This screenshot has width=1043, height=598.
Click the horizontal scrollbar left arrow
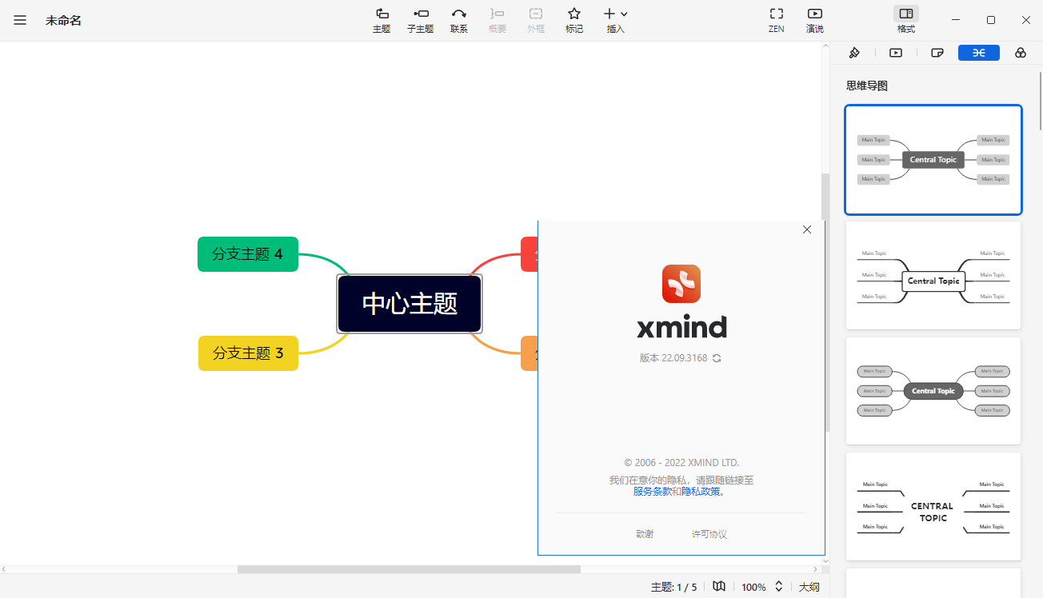point(4,569)
